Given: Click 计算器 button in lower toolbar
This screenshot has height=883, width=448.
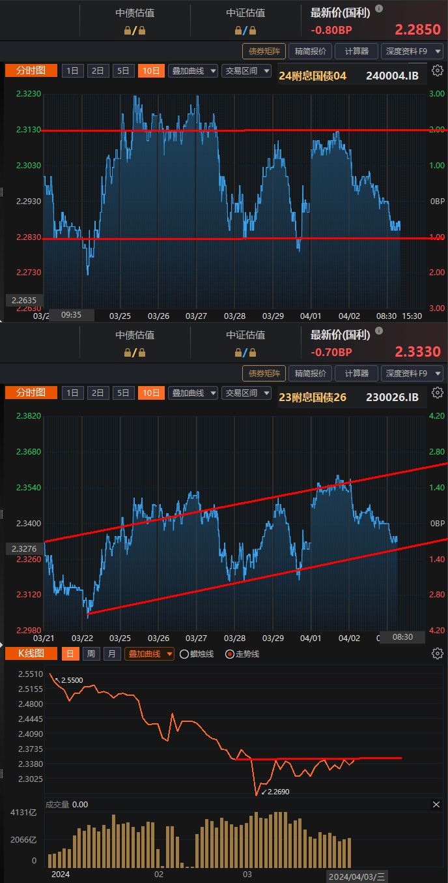Looking at the screenshot, I should [356, 373].
